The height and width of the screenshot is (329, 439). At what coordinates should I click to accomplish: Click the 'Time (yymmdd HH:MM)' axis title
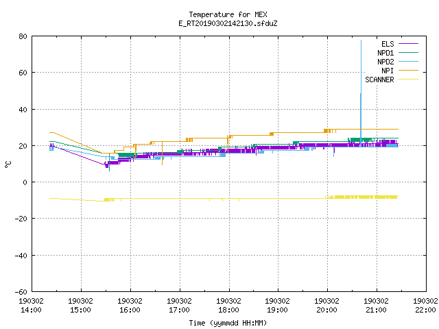tap(228, 323)
